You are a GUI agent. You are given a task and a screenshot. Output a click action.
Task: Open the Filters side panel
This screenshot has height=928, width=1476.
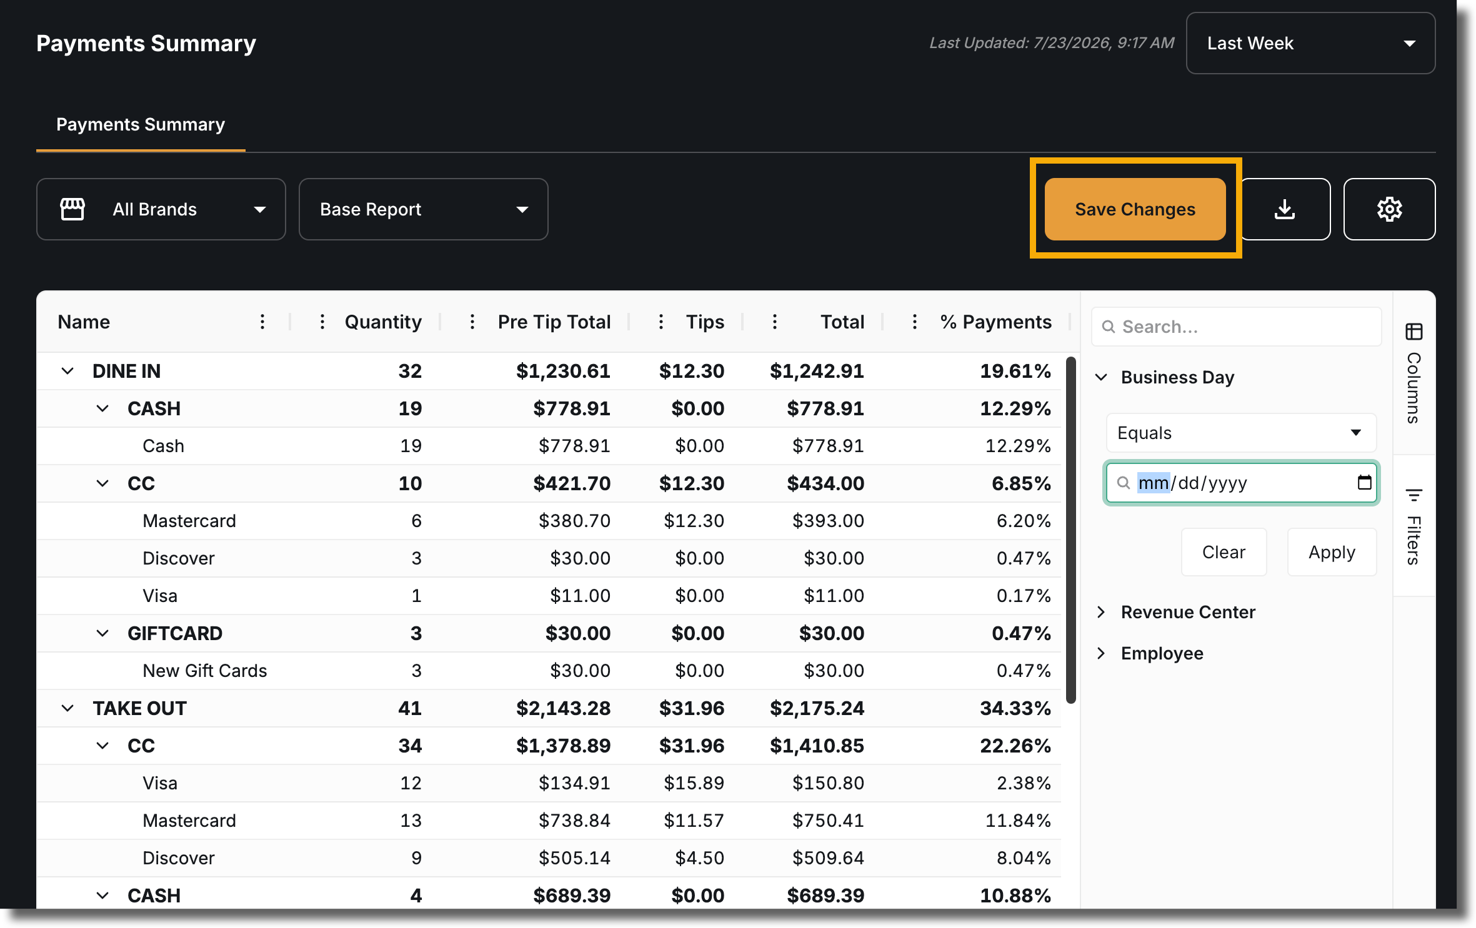click(x=1414, y=526)
